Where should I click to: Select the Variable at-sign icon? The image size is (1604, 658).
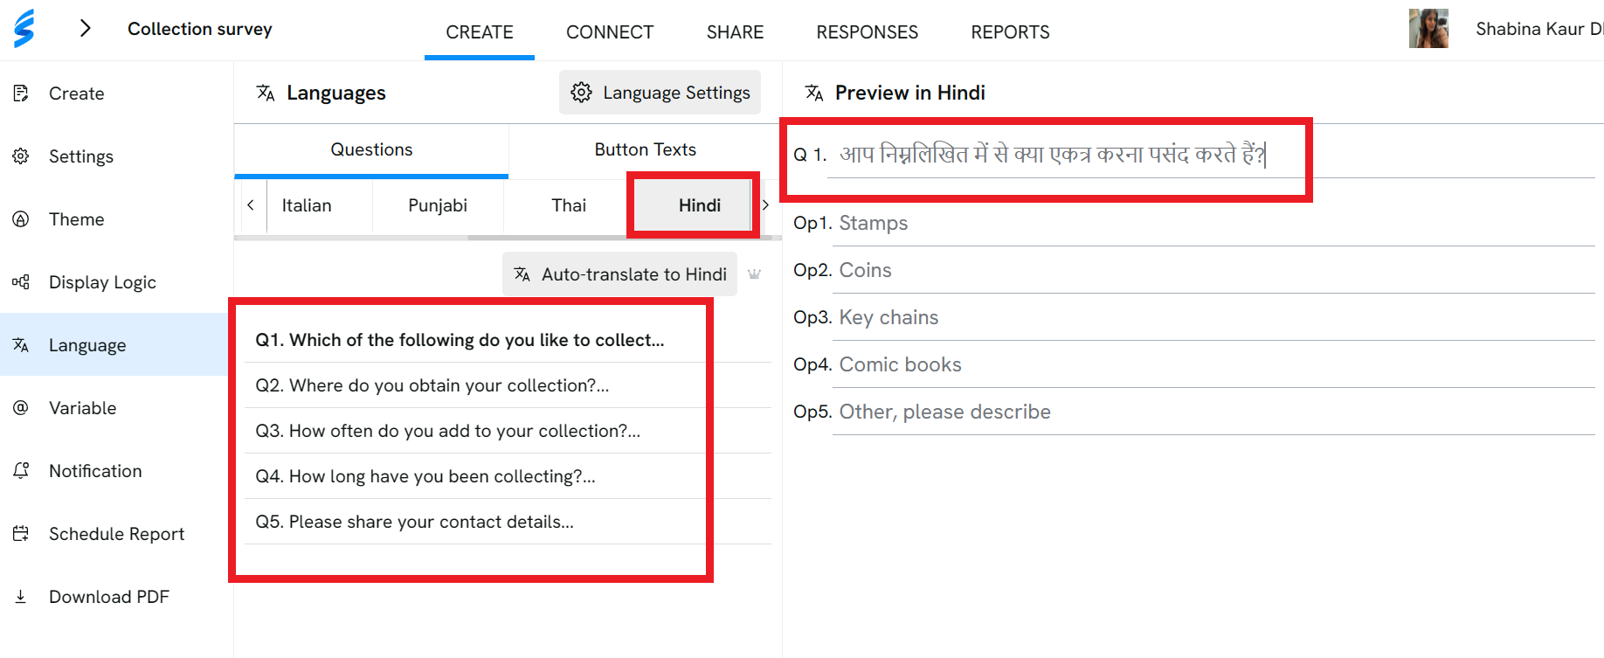coord(21,408)
